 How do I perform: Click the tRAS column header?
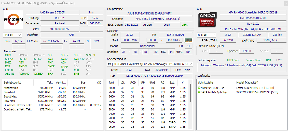153,83
